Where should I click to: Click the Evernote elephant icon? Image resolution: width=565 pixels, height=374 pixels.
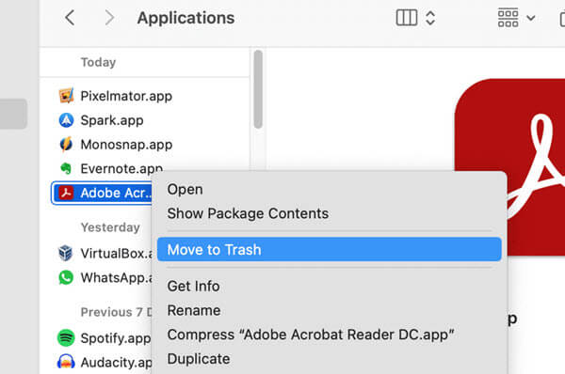click(x=66, y=168)
